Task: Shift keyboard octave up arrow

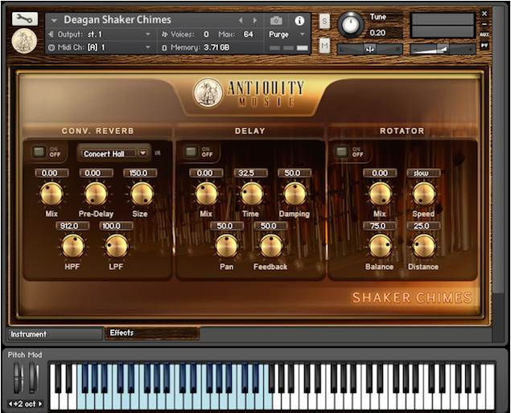Action: [40, 404]
